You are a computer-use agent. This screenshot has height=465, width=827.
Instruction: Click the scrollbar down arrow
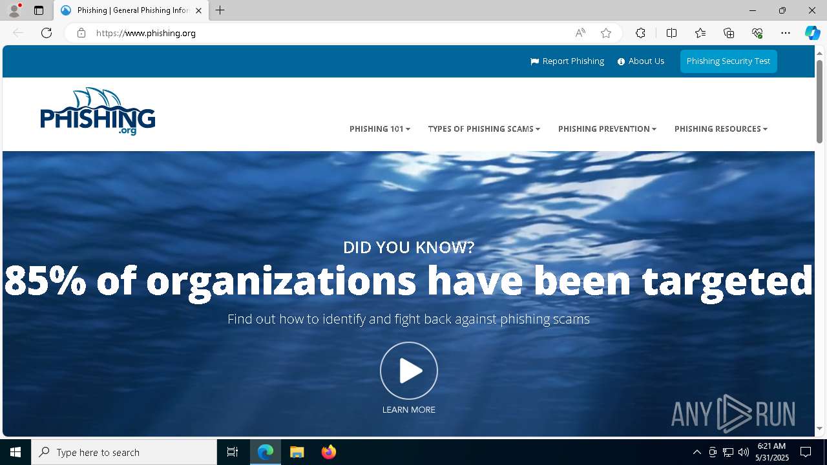[819, 428]
